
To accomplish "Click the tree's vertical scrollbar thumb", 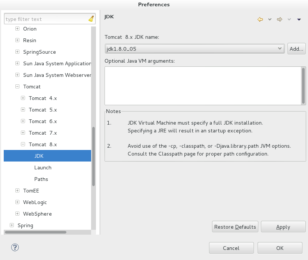I will 93,156.
